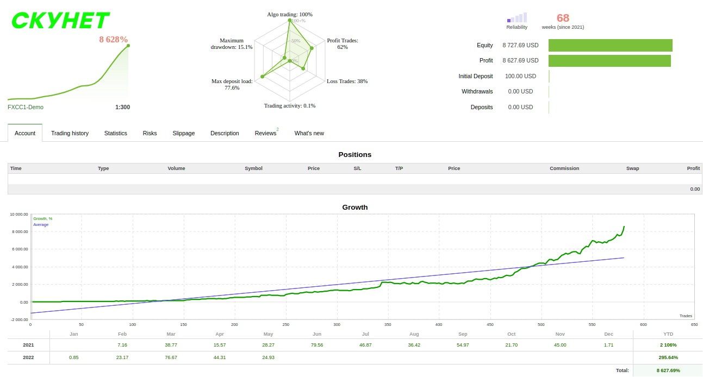Click the 8 628% growth value
Image resolution: width=703 pixels, height=377 pixels.
pos(114,39)
